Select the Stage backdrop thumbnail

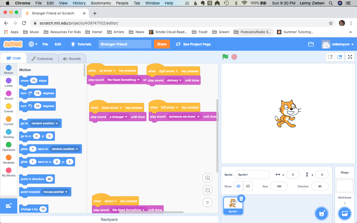point(345,186)
